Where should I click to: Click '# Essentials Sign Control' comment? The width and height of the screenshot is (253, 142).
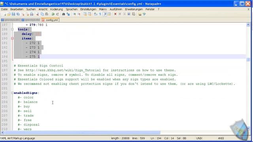pyautogui.click(x=38, y=66)
